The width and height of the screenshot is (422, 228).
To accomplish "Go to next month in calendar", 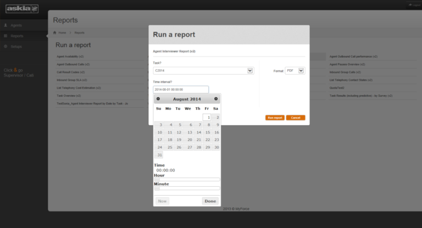I will coord(216,99).
